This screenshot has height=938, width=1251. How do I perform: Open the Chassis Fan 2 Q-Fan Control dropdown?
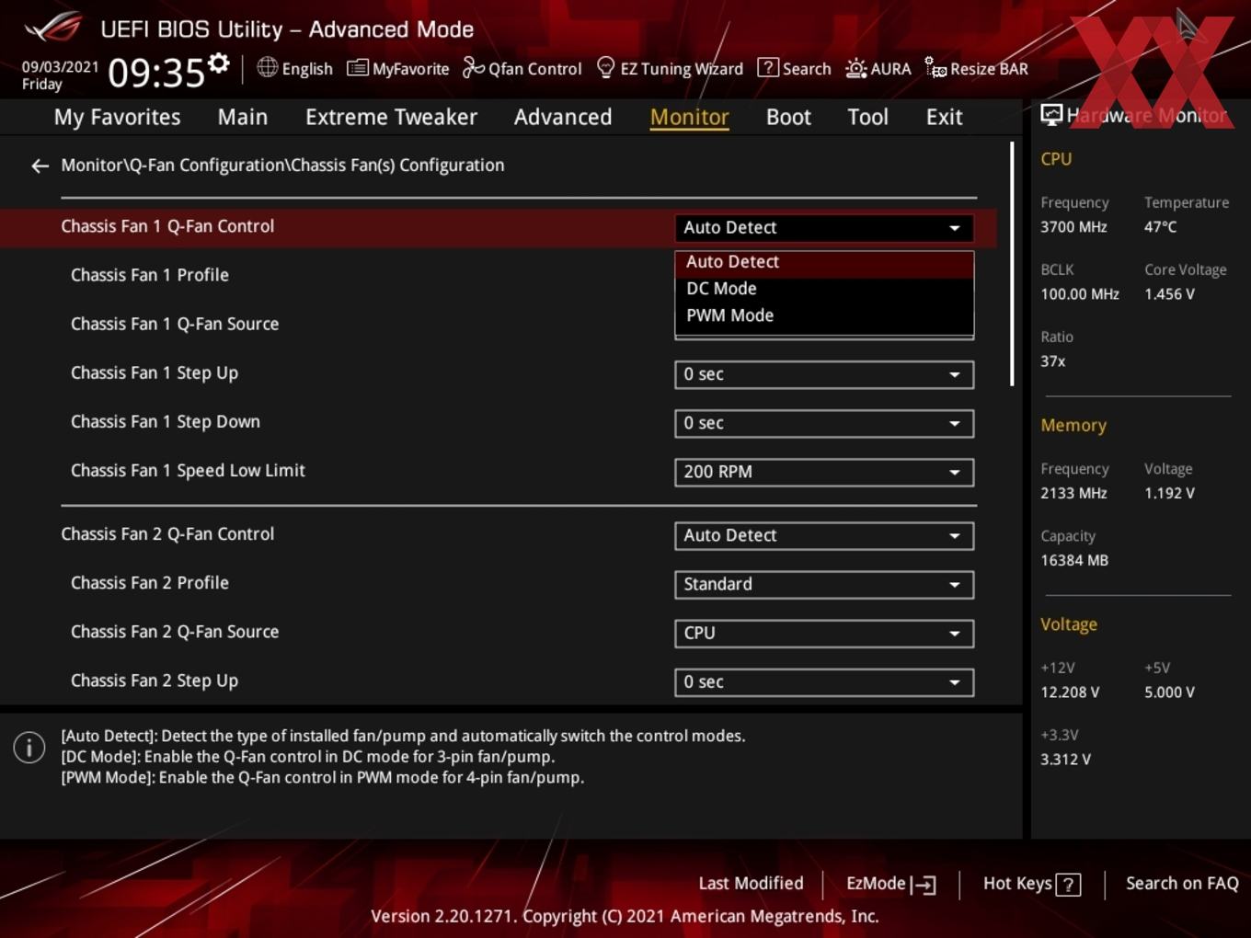824,535
